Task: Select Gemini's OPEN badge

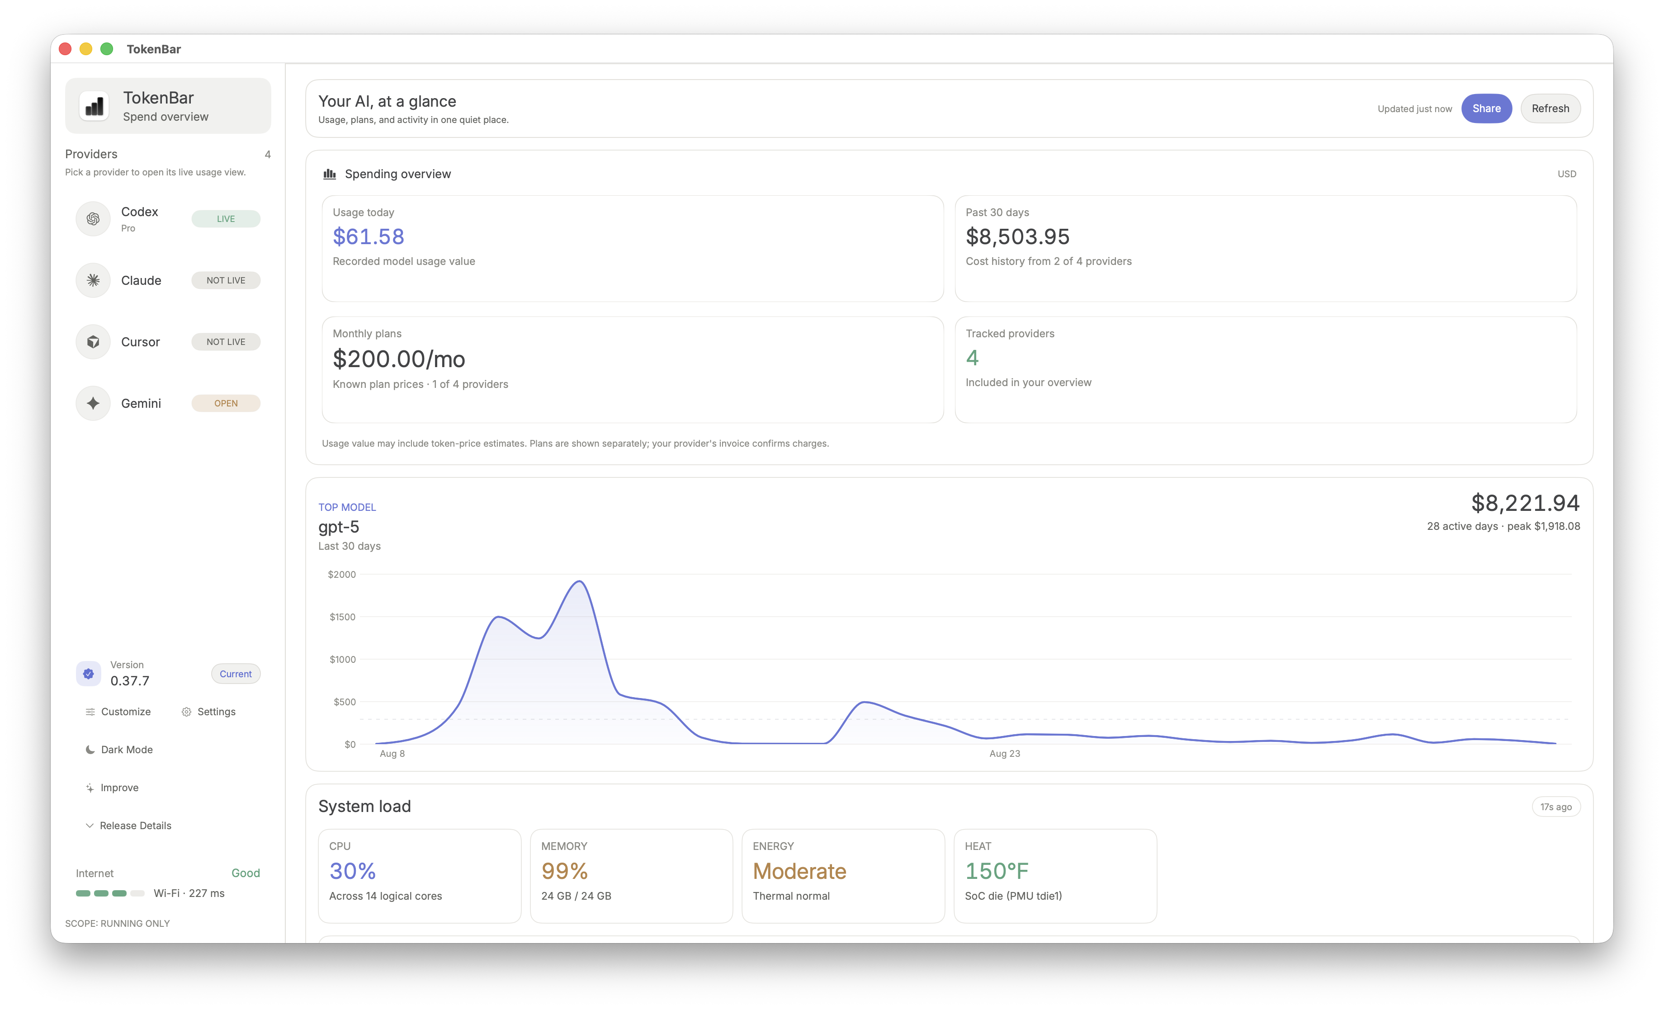Action: pos(226,403)
